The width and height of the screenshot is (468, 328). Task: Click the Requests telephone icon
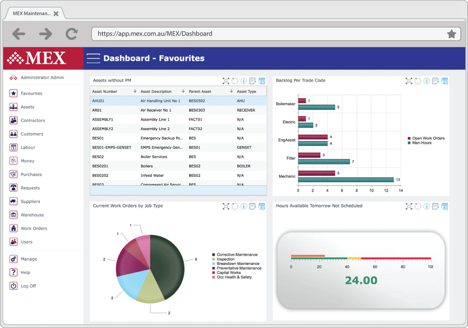[x=14, y=187]
